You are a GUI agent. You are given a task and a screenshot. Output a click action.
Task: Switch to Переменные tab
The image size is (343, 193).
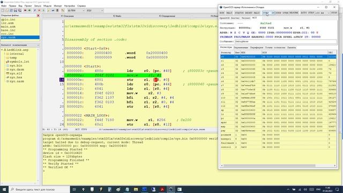click(x=241, y=48)
